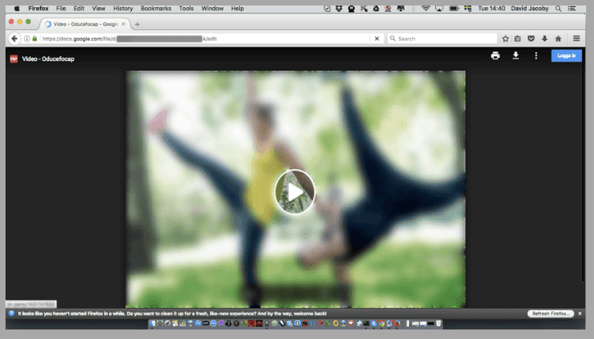This screenshot has width=594, height=339.
Task: Print the document using printer icon
Action: [495, 56]
